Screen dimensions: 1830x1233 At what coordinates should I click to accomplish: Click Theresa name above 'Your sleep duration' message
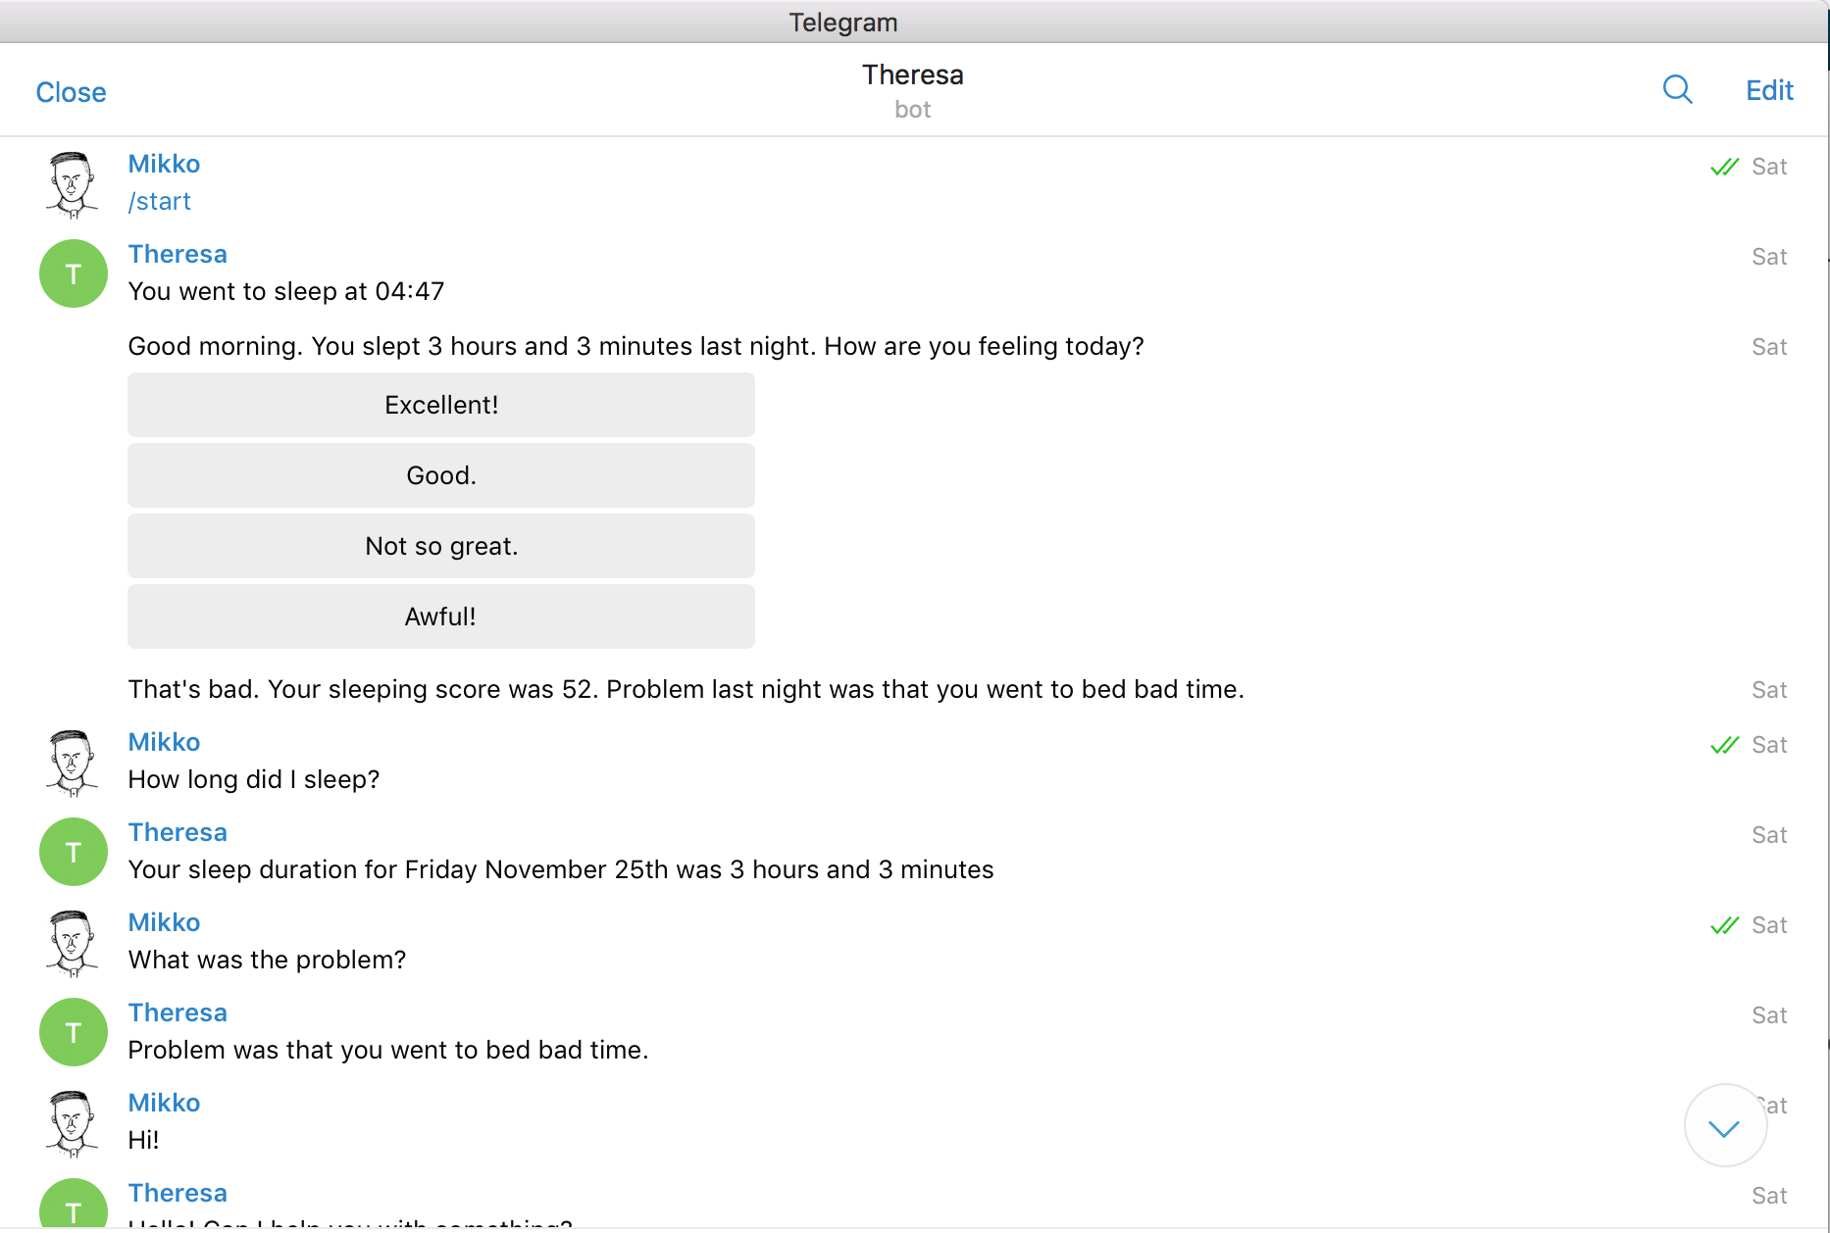point(178,832)
